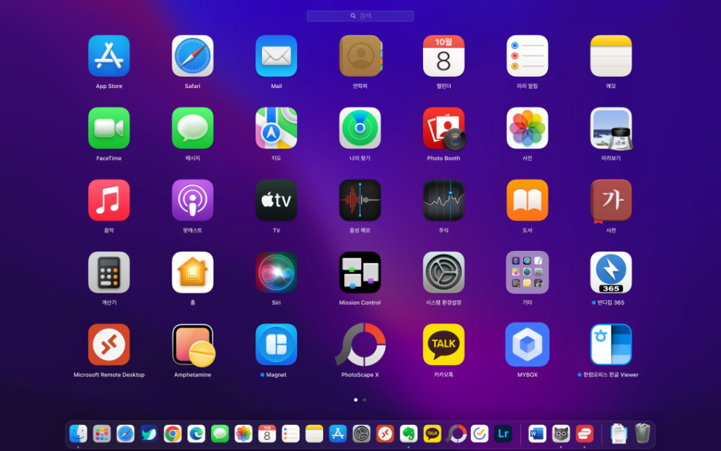Open 미리 알림 in the Launchpad grid
Image resolution: width=721 pixels, height=451 pixels.
pos(528,56)
